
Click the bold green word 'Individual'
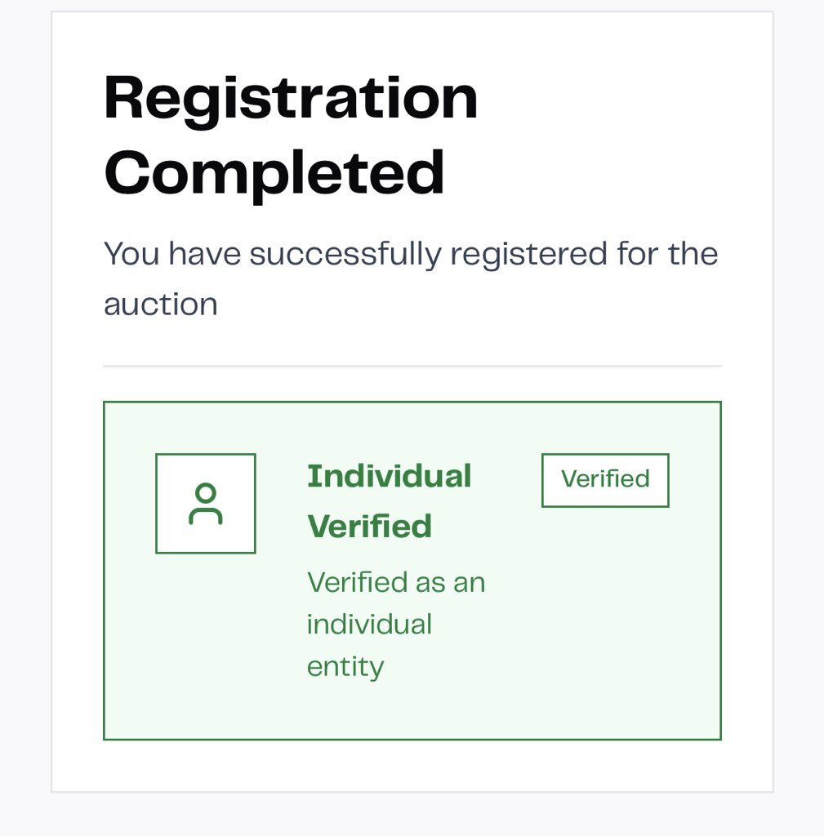coord(389,477)
